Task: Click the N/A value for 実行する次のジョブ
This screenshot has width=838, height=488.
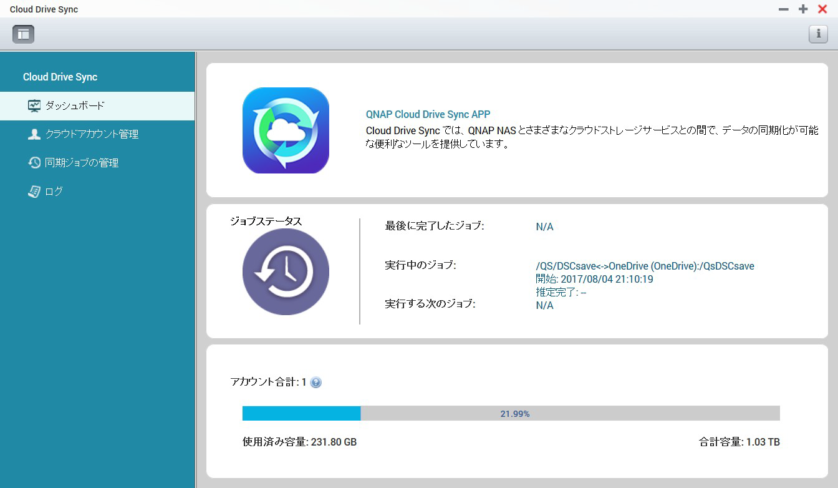Action: pos(545,306)
